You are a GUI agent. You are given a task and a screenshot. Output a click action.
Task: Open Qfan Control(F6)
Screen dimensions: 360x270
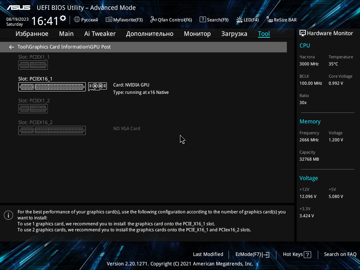(x=171, y=20)
